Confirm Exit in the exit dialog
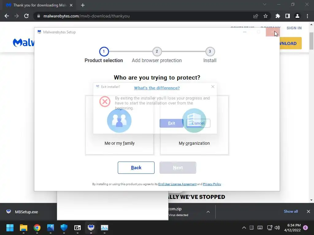 coord(171,123)
